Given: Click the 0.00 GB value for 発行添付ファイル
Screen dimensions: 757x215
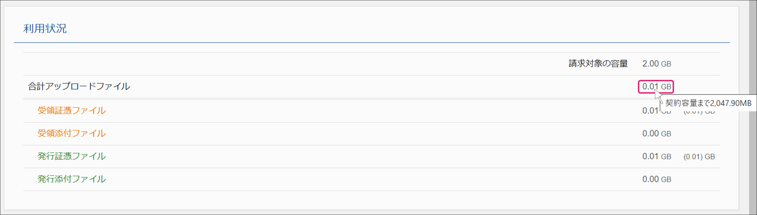Looking at the screenshot, I should [657, 179].
